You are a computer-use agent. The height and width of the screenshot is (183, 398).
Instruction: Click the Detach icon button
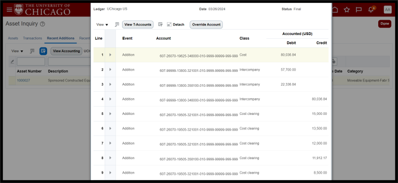[175, 24]
